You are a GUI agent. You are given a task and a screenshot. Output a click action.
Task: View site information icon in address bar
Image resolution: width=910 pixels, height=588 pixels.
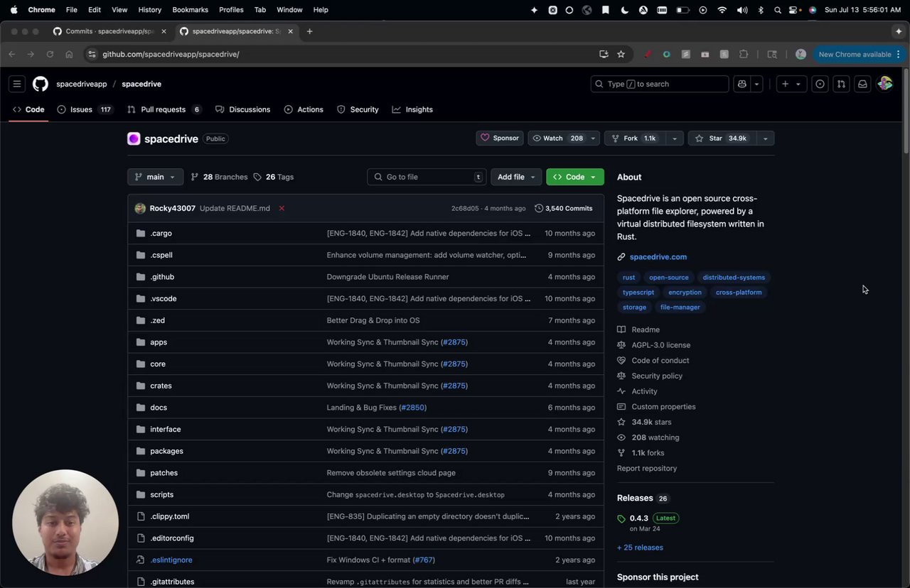tap(92, 54)
